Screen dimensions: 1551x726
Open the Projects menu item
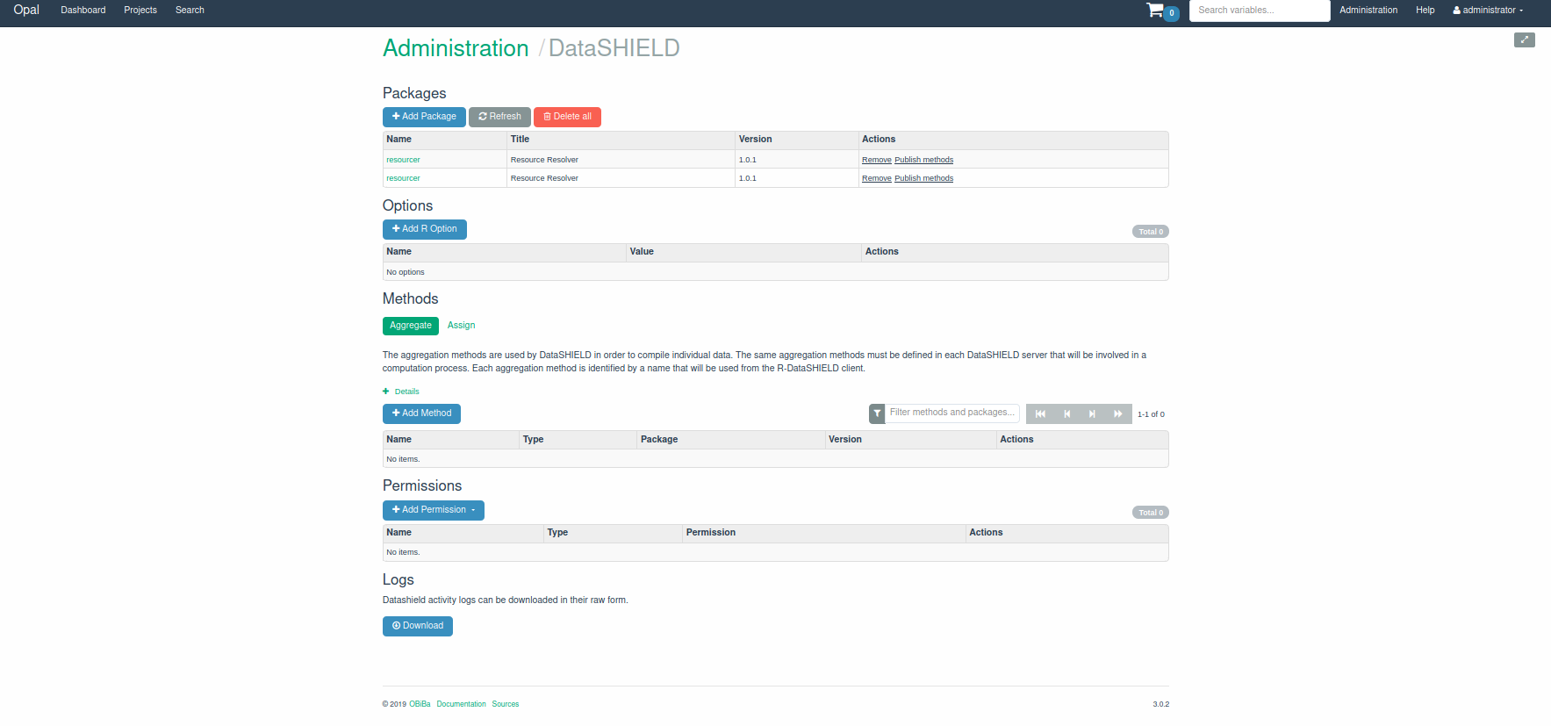pos(140,11)
